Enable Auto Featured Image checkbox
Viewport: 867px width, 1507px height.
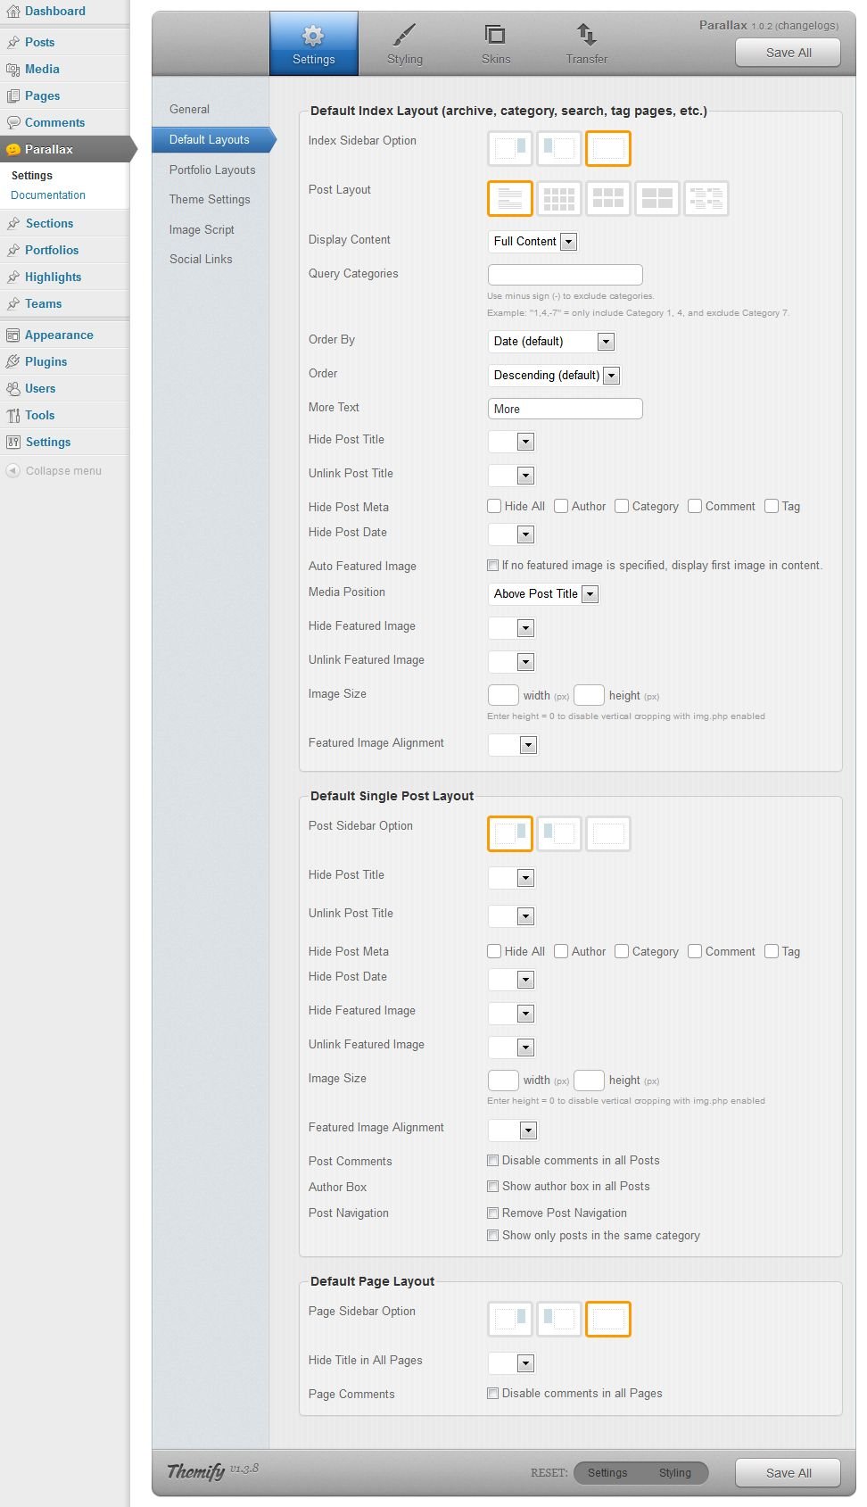pos(492,565)
